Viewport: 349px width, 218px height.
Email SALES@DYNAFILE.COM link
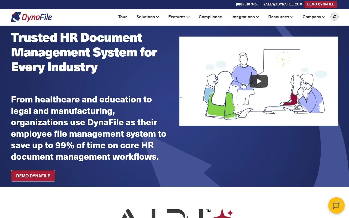pos(283,4)
